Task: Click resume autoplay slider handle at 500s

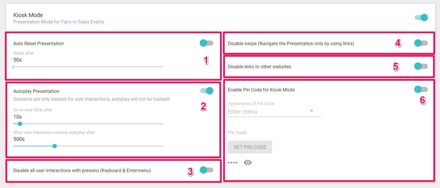Action: click(55, 146)
